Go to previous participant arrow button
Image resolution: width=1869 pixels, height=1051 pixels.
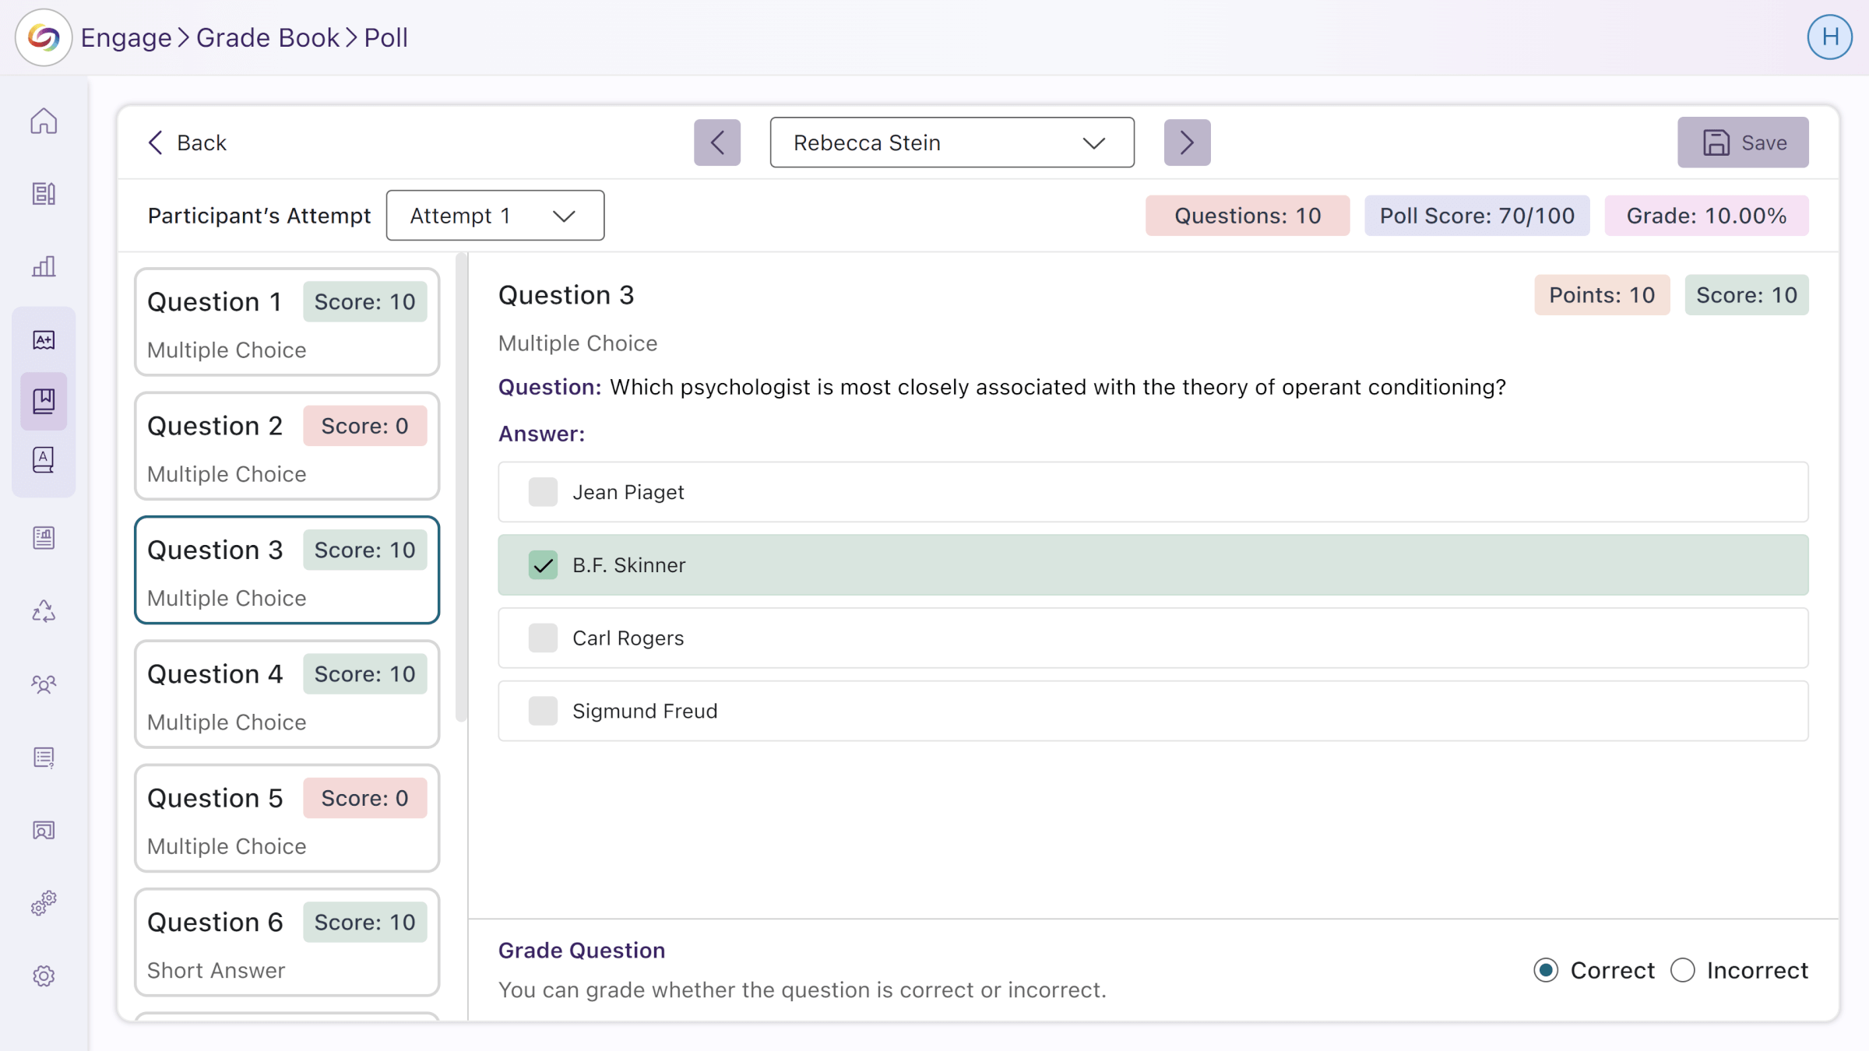coord(717,142)
